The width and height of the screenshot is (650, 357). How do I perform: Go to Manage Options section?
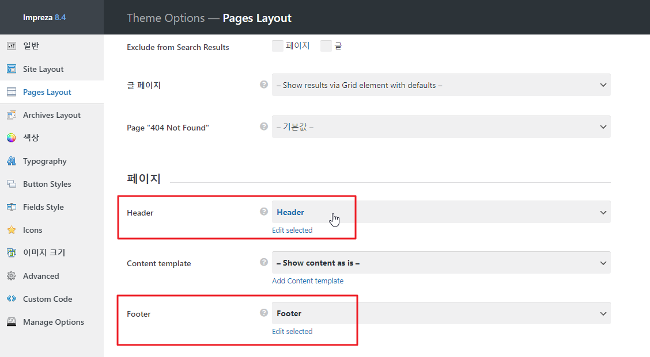click(x=54, y=322)
